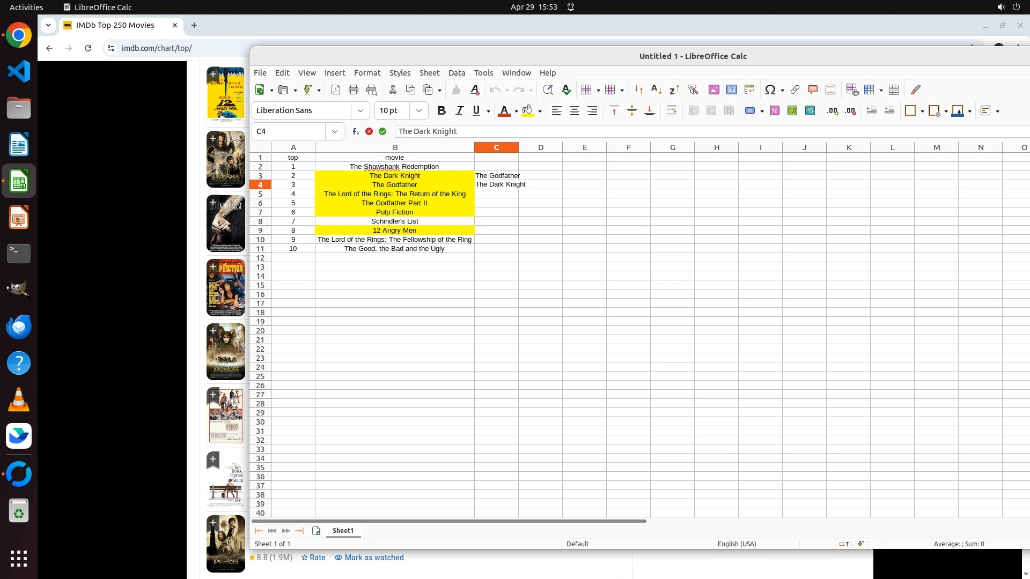Click the Print toolbar icon
Screen dimensions: 1030x579
click(354, 90)
